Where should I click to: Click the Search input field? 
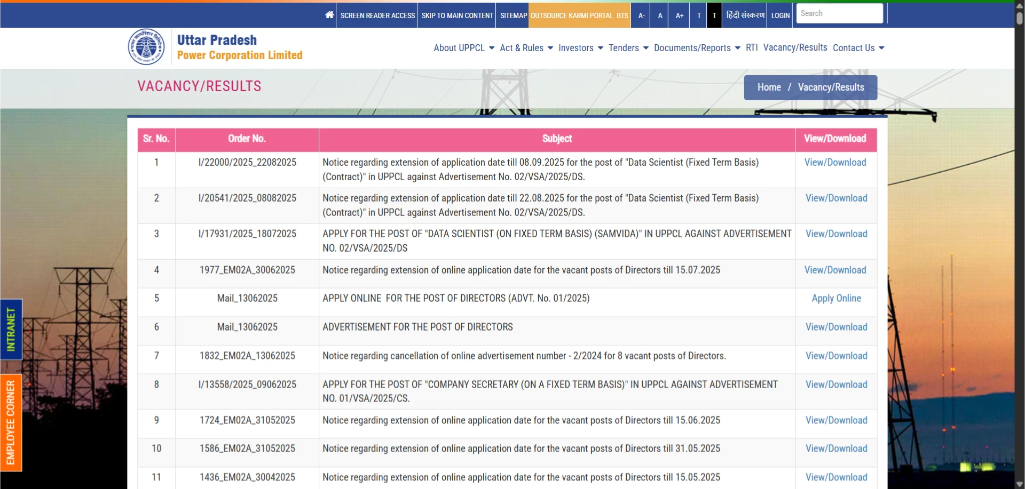coord(839,14)
